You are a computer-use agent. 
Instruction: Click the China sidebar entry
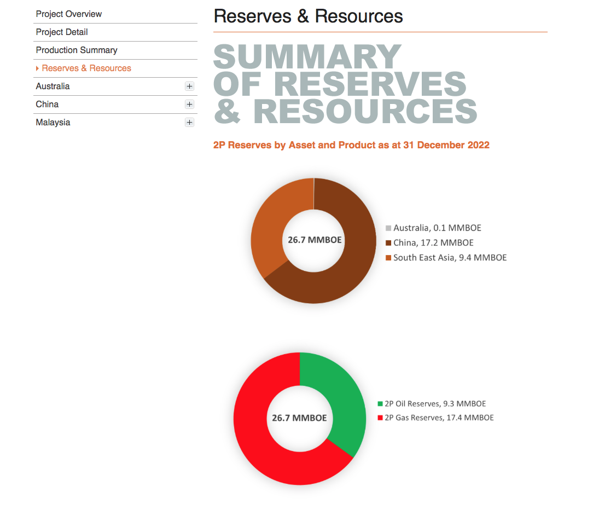pos(48,105)
